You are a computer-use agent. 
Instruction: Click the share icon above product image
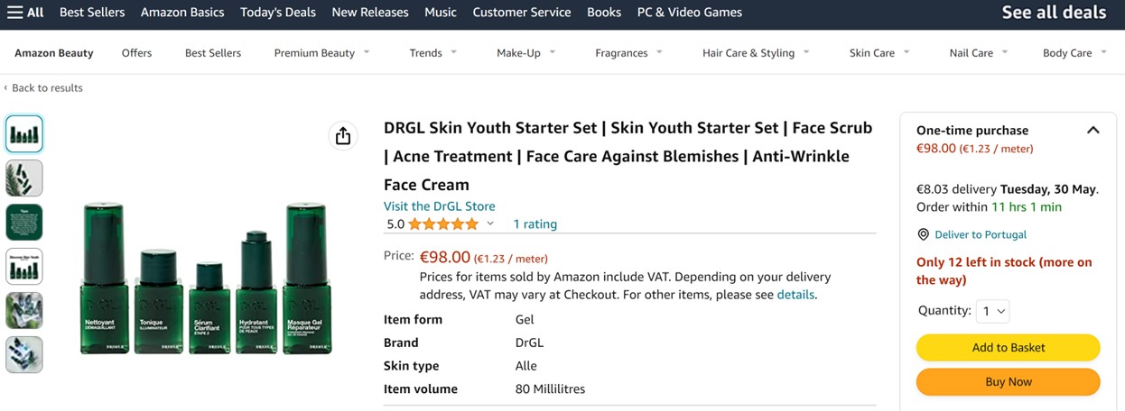(342, 136)
